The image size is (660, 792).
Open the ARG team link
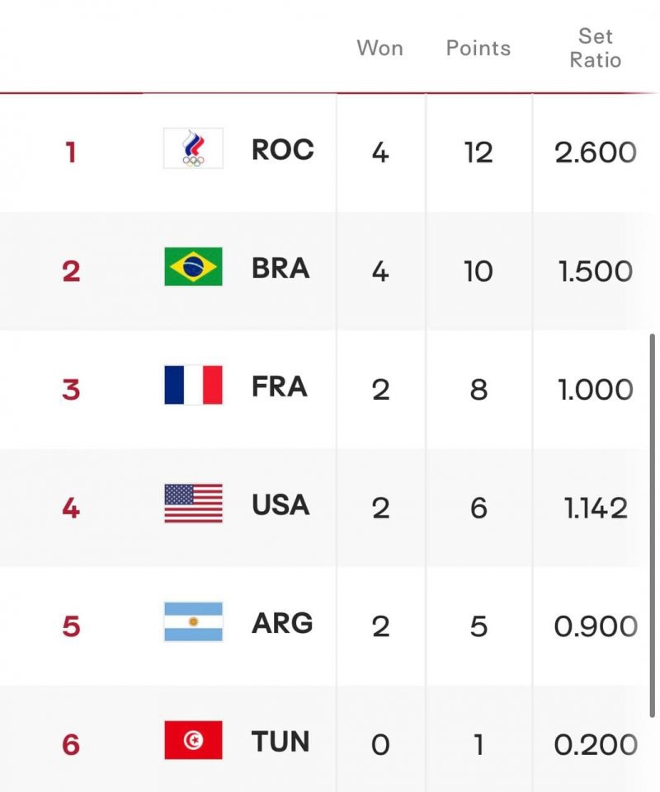point(282,623)
